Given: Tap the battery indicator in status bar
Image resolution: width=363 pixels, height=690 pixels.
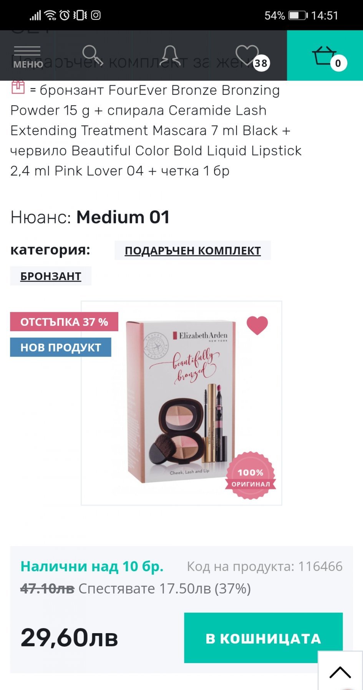Looking at the screenshot, I should pyautogui.click(x=298, y=15).
